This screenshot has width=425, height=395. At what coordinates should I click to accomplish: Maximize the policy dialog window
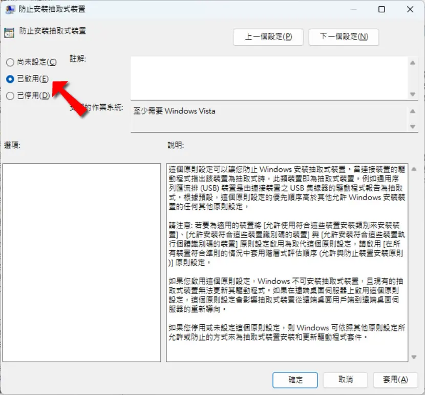[381, 10]
